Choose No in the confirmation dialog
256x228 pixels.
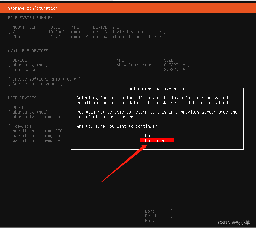coord(157,136)
